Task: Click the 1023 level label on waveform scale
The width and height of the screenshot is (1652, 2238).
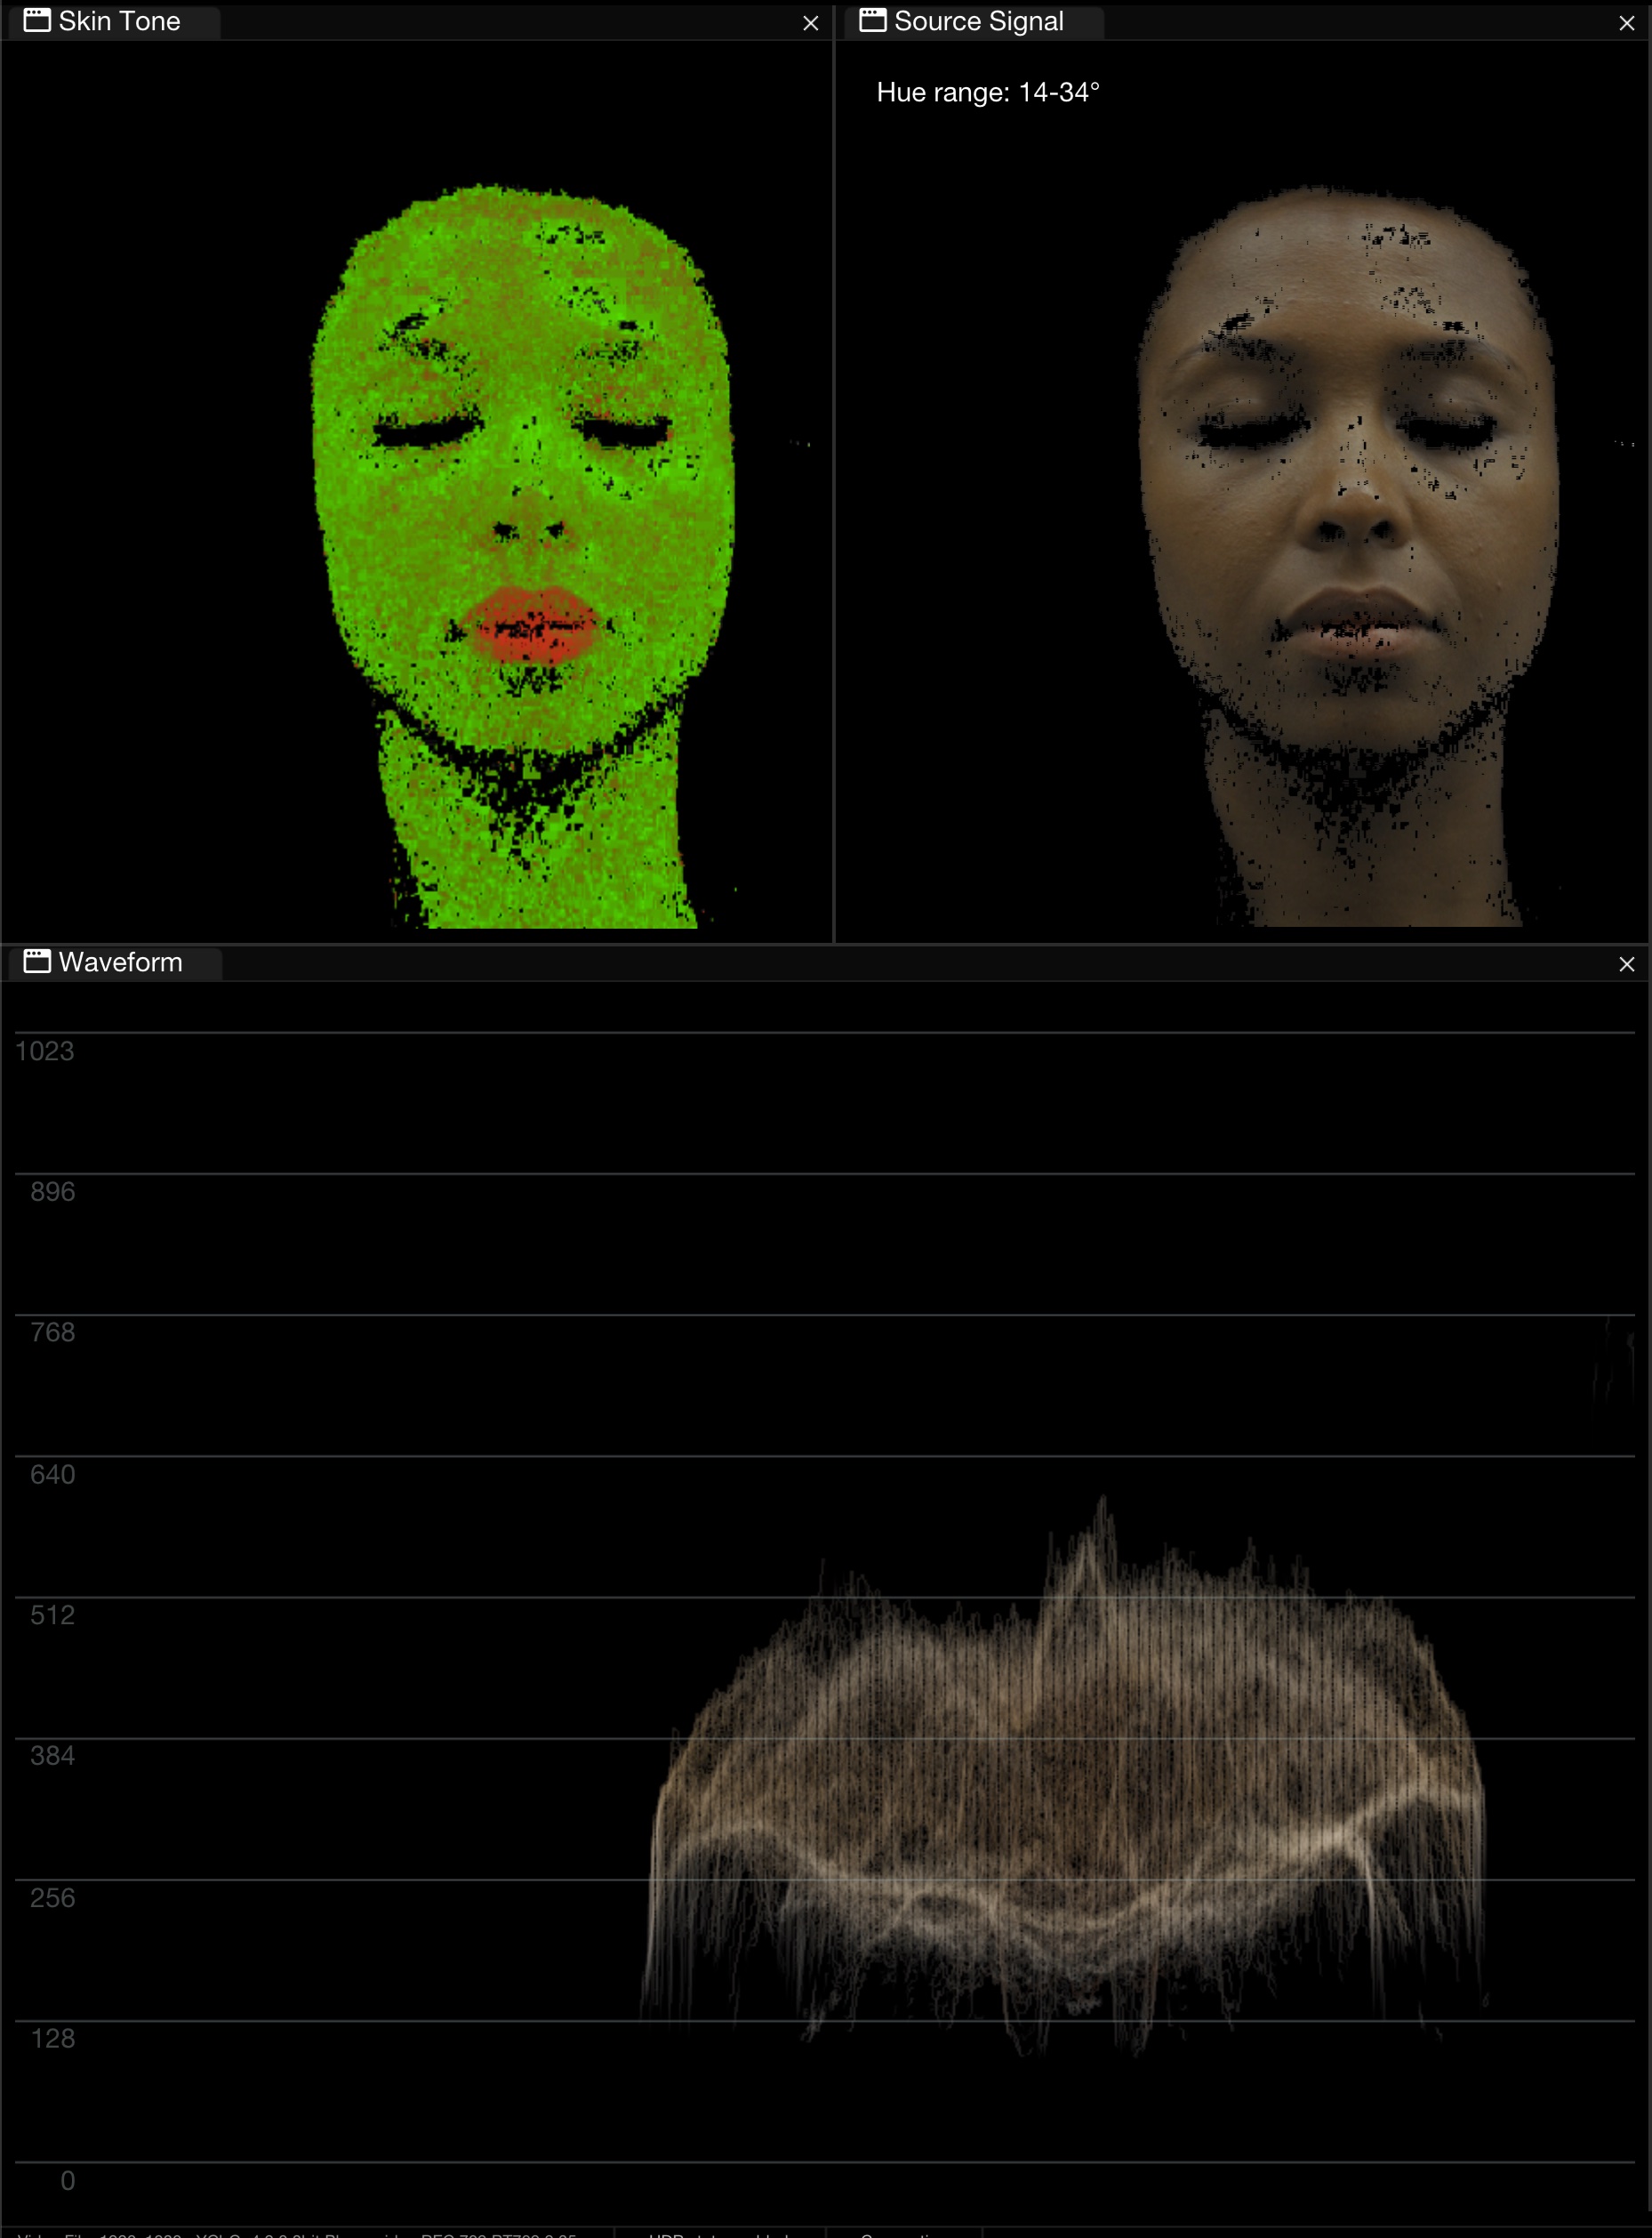Action: pos(45,1051)
